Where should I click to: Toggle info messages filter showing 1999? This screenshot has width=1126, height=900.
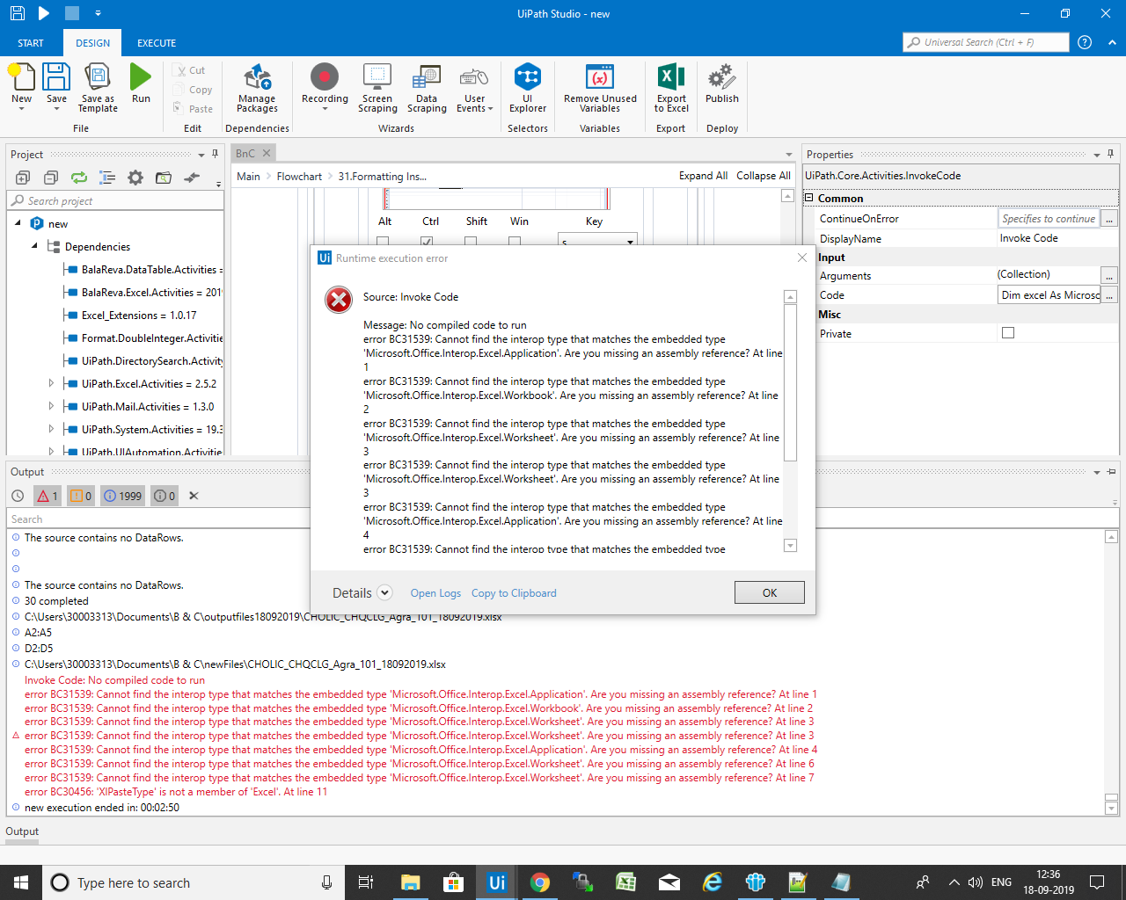click(123, 496)
